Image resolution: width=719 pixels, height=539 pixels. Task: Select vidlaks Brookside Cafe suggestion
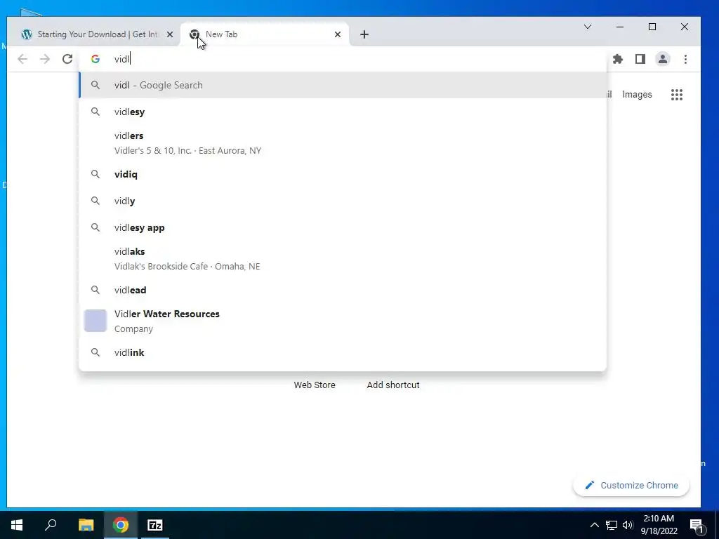[343, 258]
